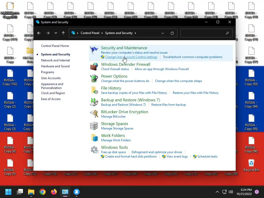264x198 pixels.
Task: Click the Windows Tools gear icon
Action: coord(94,150)
